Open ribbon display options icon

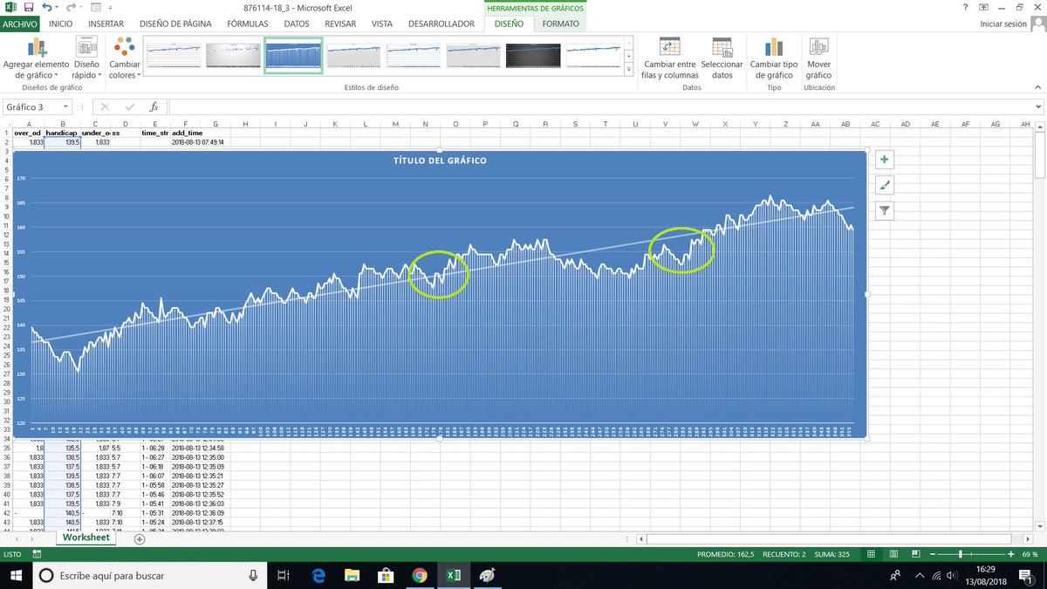(x=983, y=7)
